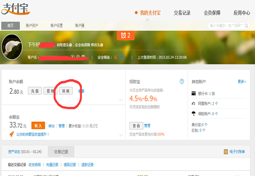The height and width of the screenshot is (176, 255).
Task: Click the 保险账户 0 个 entry
Action: pos(208,114)
